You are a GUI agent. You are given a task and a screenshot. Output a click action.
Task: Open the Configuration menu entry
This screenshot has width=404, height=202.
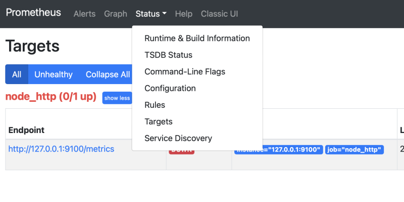[197, 89]
